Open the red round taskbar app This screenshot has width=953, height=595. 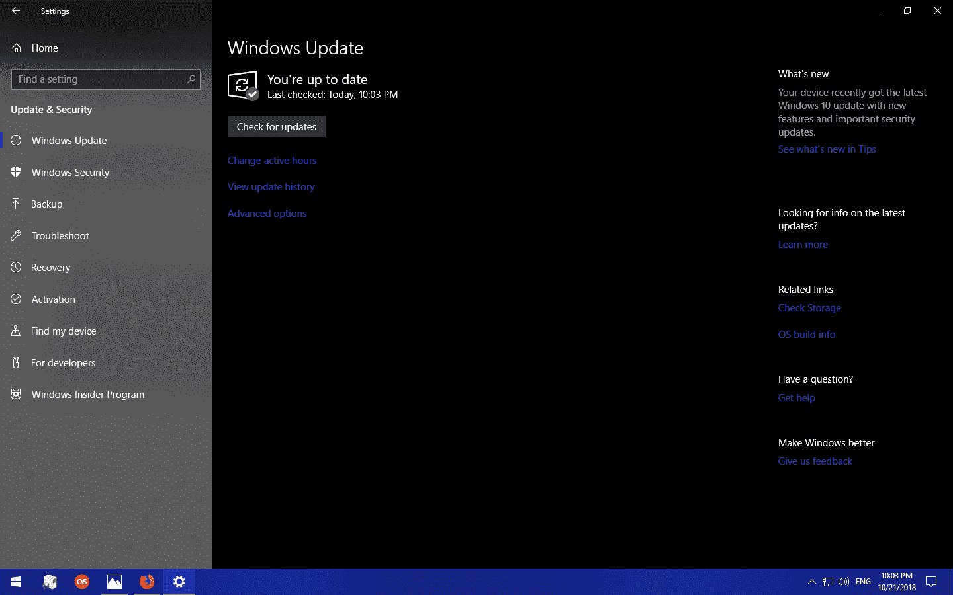[82, 582]
